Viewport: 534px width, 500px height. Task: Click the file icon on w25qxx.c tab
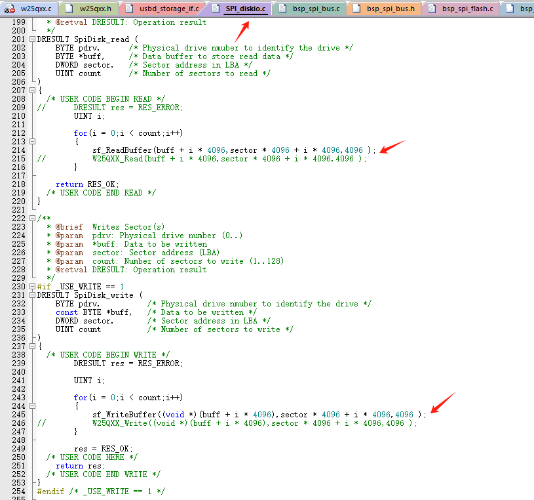click(x=10, y=9)
